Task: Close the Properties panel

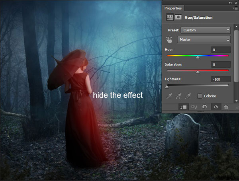Action: 236,3
